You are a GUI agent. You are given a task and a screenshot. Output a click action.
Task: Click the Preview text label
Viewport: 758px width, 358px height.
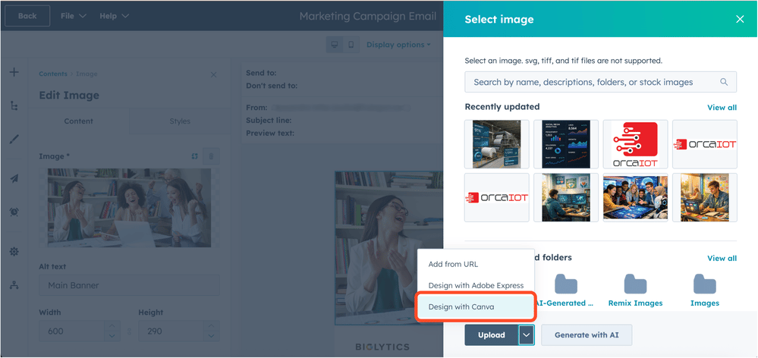pos(270,133)
